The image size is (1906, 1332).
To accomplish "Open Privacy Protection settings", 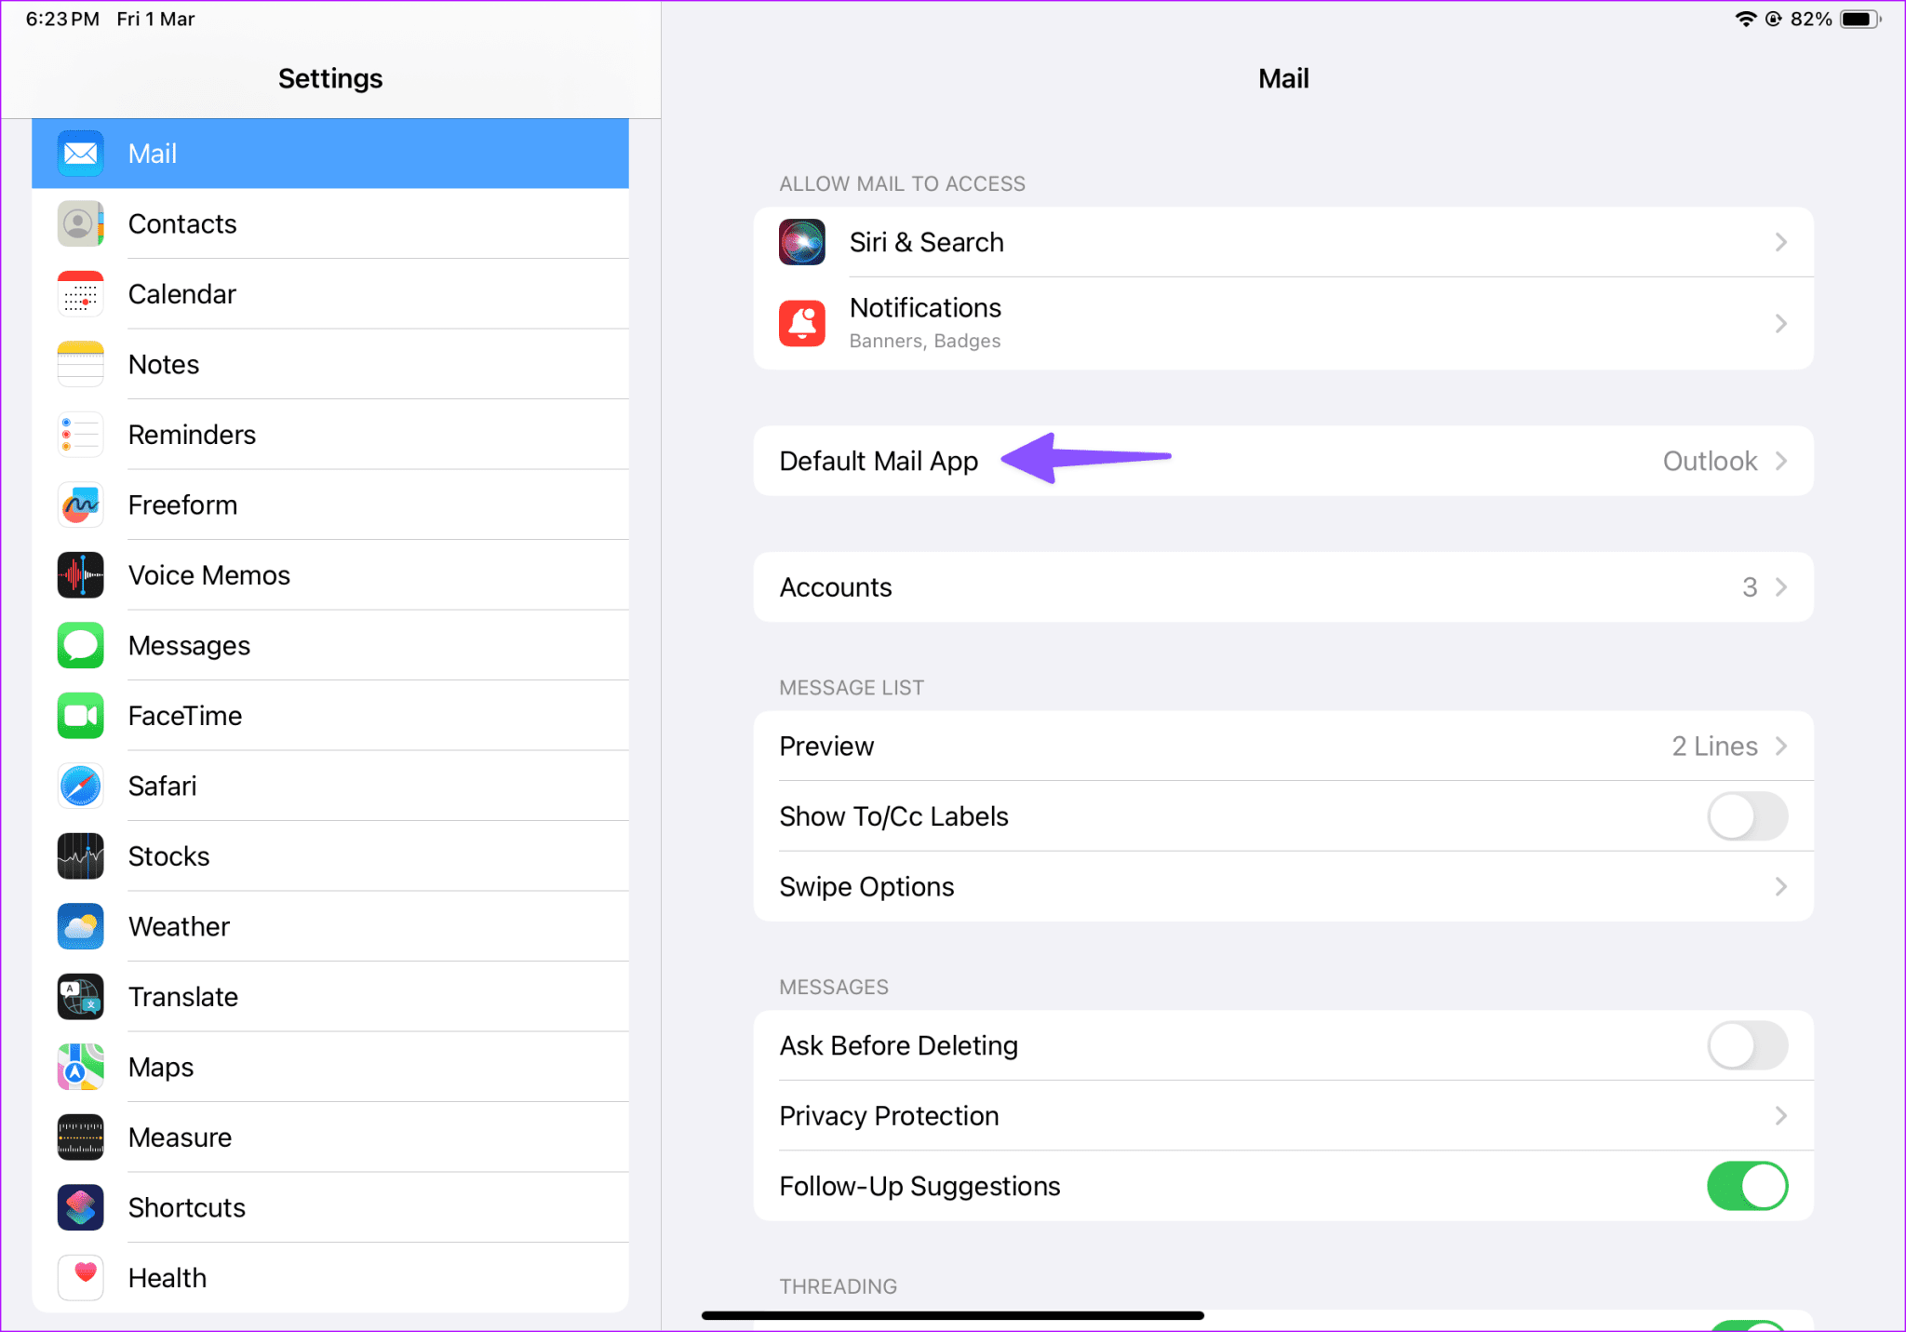I will click(1283, 1116).
